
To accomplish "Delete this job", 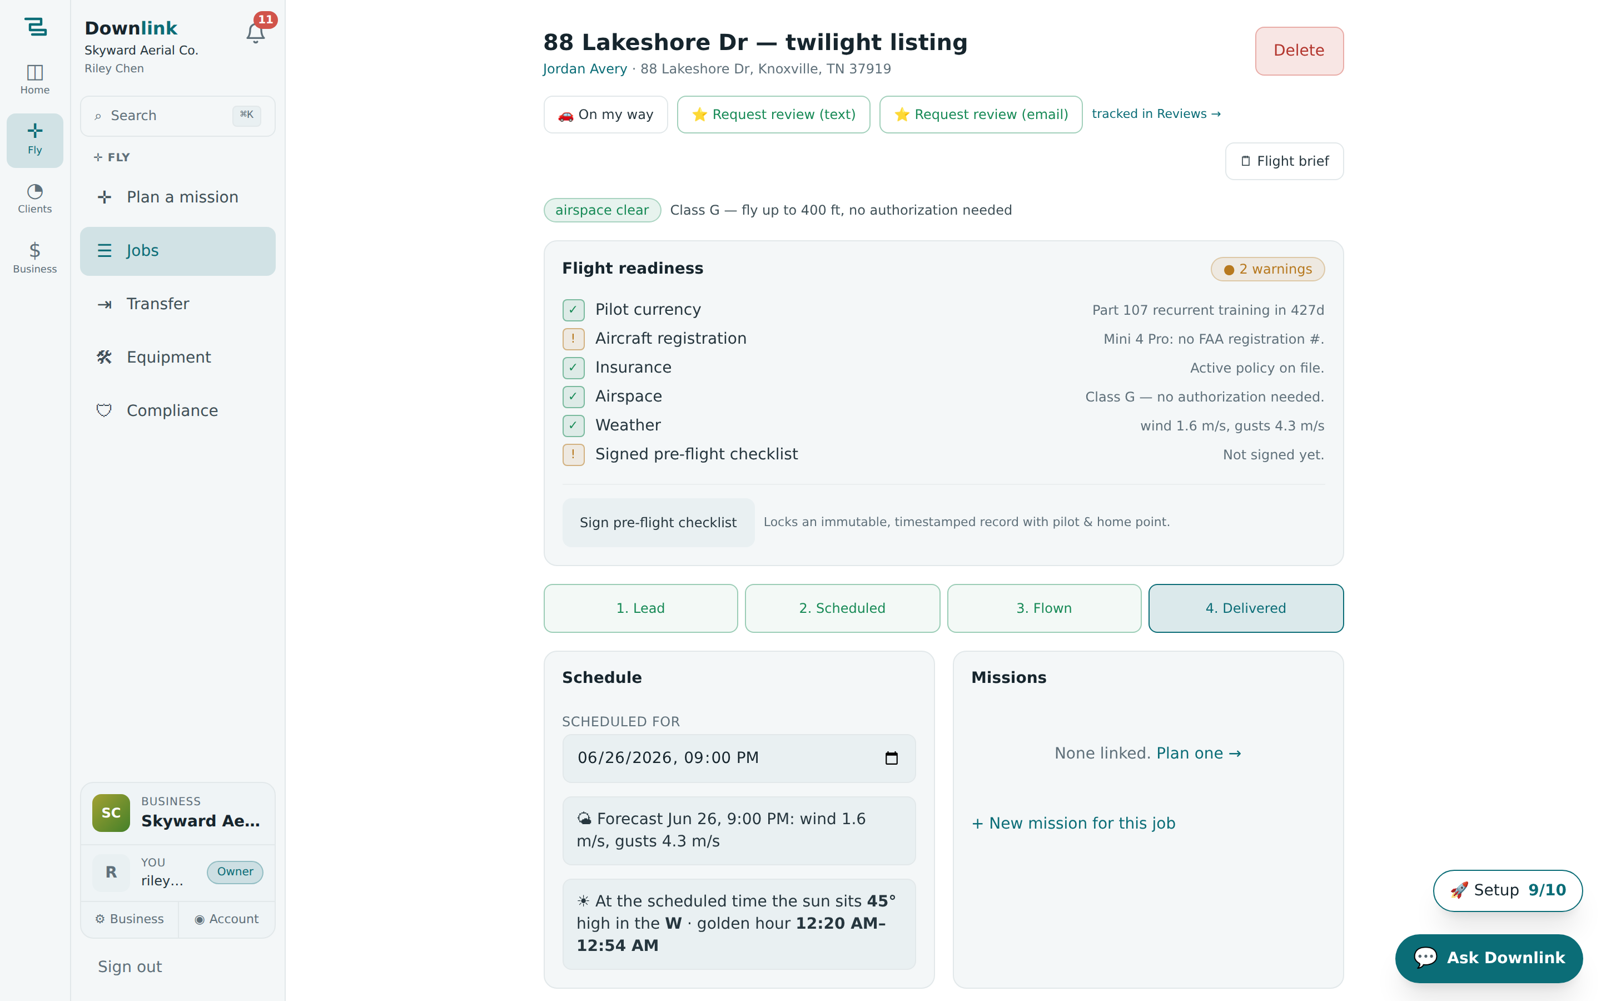I will tap(1299, 51).
